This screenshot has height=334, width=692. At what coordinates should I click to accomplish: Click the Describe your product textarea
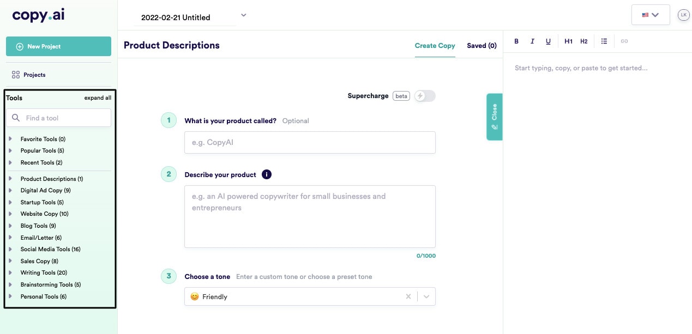(310, 216)
